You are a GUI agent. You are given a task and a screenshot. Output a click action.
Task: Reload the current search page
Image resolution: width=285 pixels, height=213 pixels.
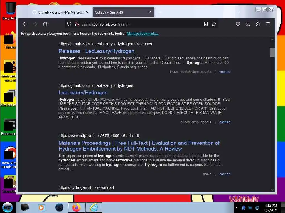[x=45, y=24]
